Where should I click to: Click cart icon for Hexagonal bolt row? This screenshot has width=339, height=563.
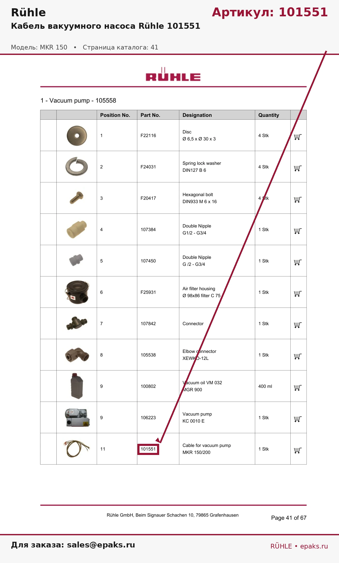click(298, 199)
